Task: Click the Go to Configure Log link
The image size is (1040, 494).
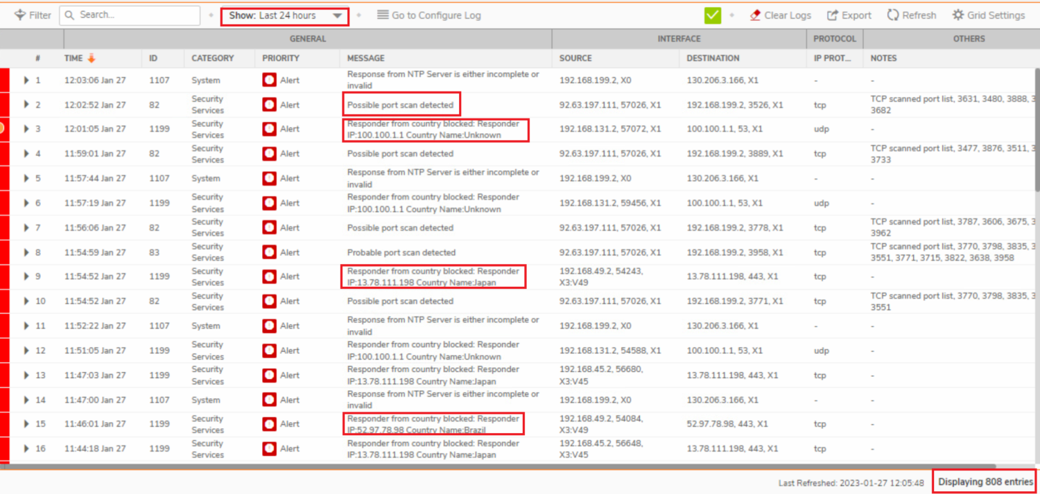Action: pos(436,15)
